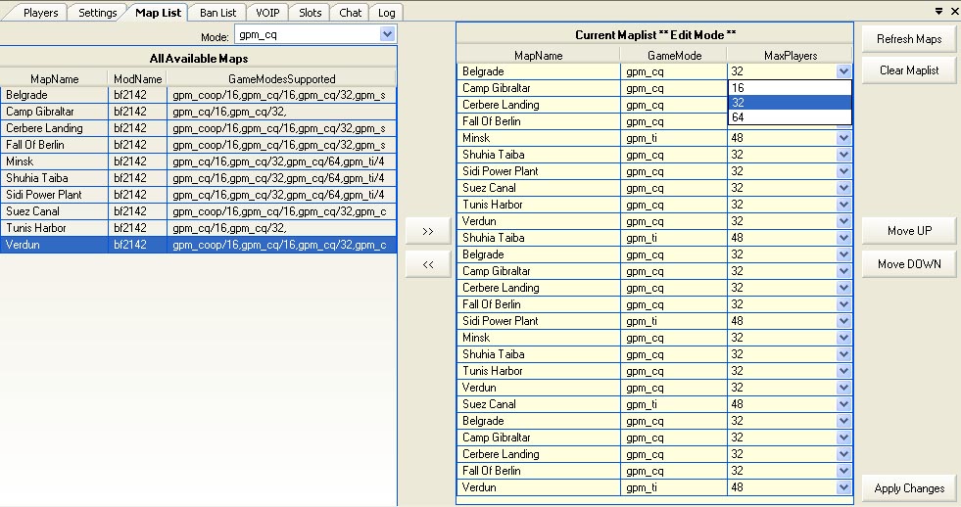
Task: Select Cerbere Landing in All Available Maps
Action: (199, 128)
